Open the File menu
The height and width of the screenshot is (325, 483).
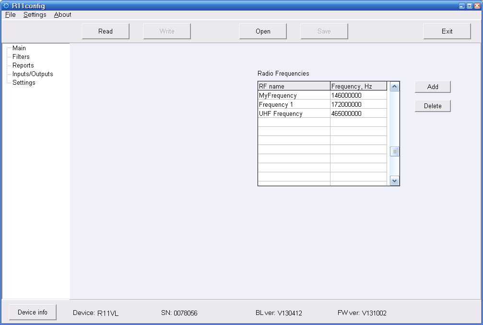(11, 15)
